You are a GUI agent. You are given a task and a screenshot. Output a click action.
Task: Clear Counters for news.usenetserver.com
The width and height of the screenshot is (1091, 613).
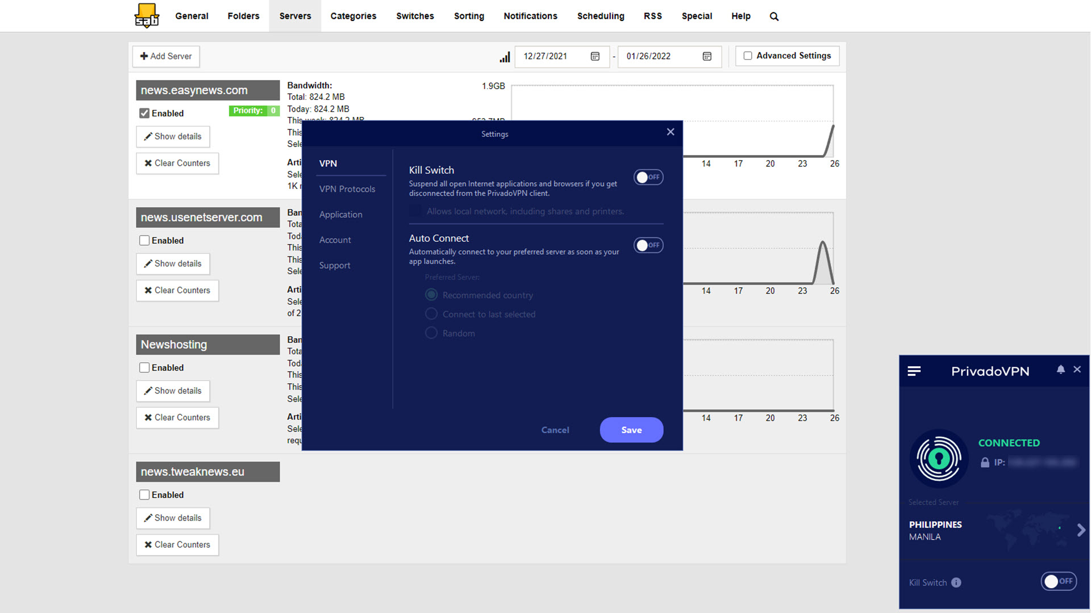pos(177,290)
